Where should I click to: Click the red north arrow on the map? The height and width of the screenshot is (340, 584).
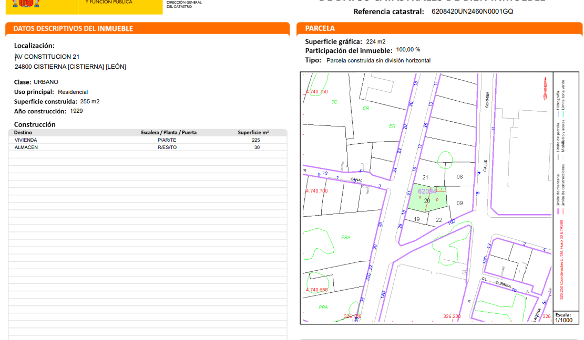(545, 89)
